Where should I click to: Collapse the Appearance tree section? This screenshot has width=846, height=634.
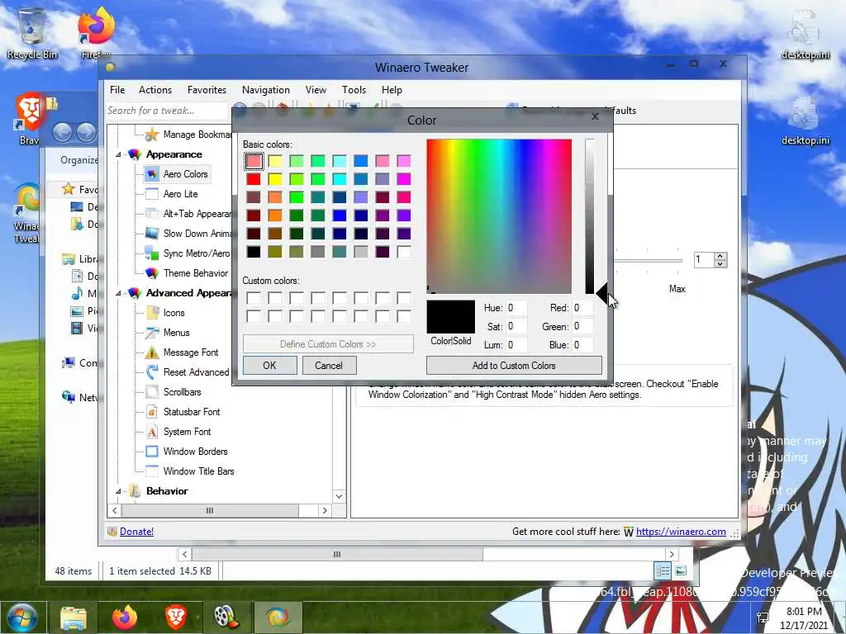pyautogui.click(x=118, y=154)
